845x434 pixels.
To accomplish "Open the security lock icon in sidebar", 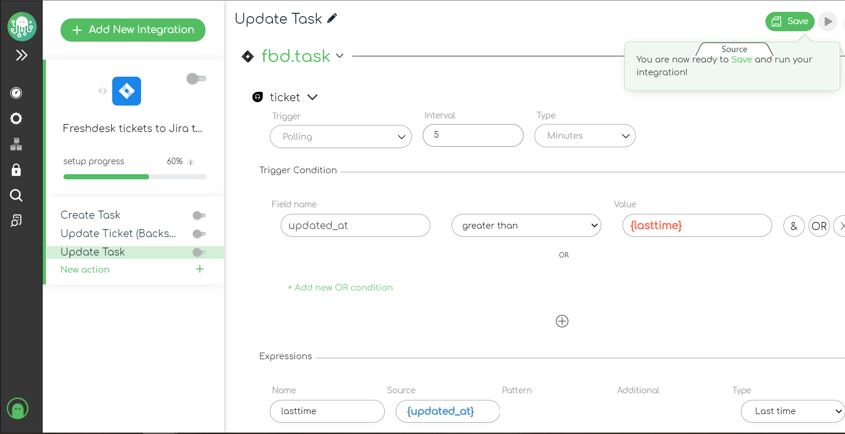I will tap(16, 170).
